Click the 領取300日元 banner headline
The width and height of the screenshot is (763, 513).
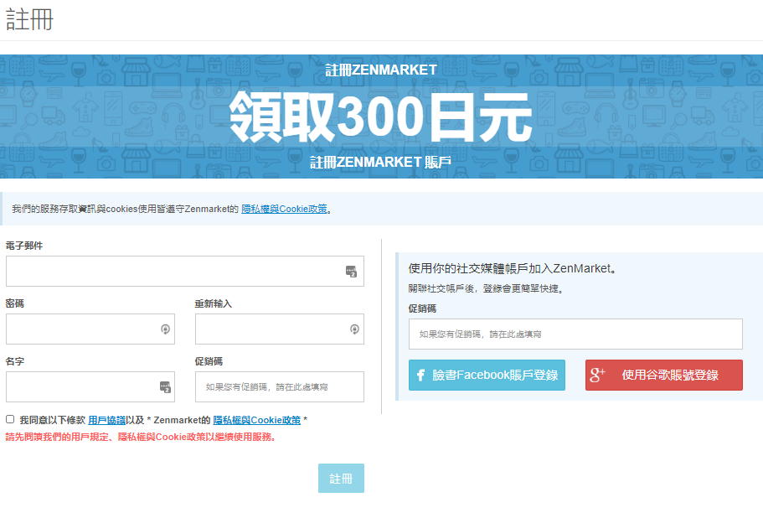click(x=381, y=117)
